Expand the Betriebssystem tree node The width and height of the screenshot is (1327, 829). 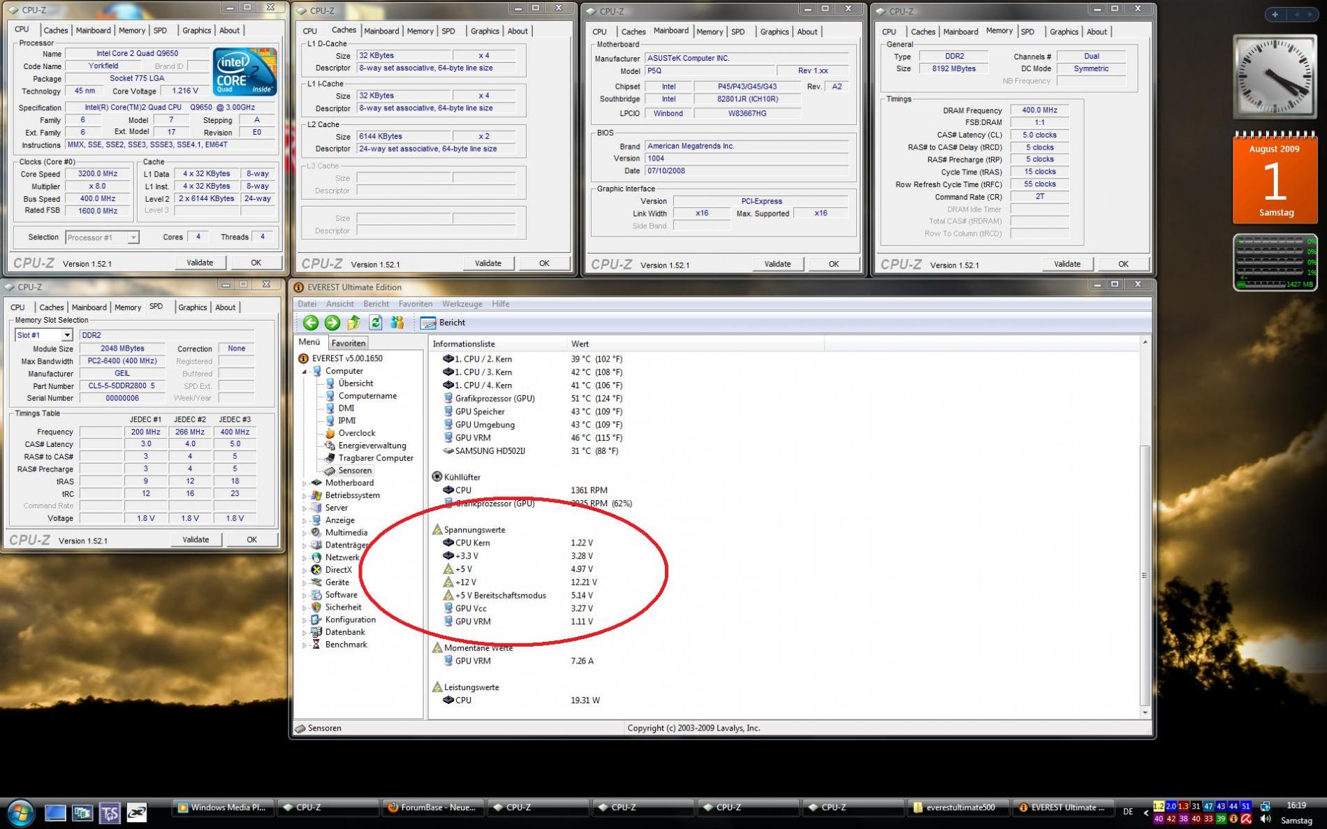click(x=305, y=496)
